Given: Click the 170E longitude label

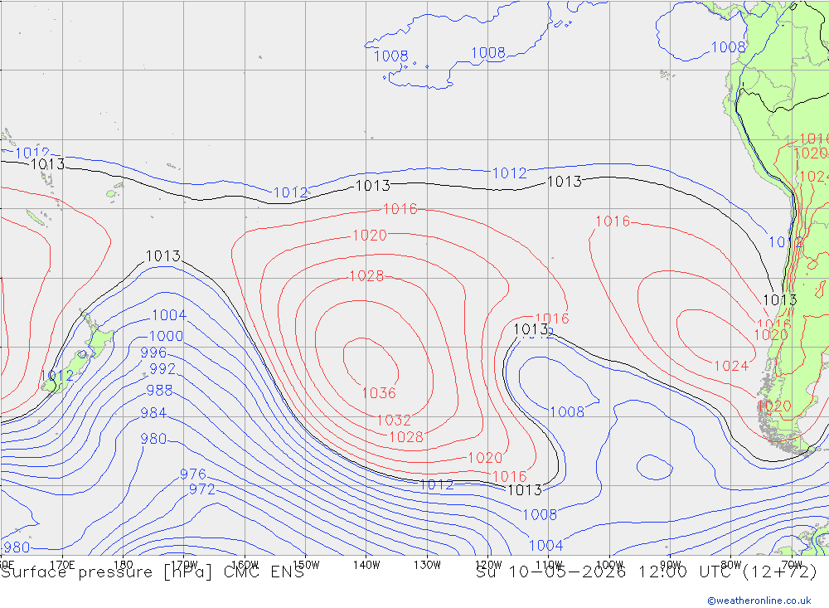Looking at the screenshot, I should click(62, 565).
